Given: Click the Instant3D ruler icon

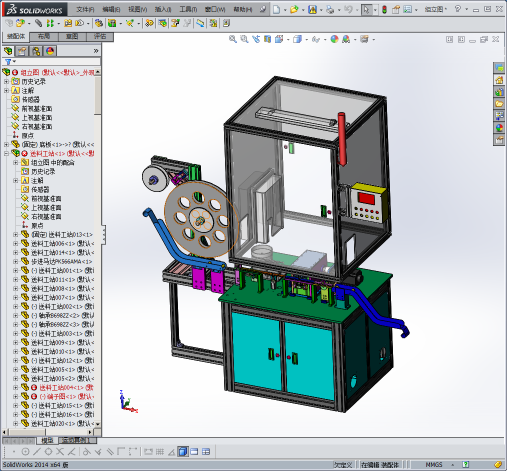Looking at the screenshot, I should 200,23.
